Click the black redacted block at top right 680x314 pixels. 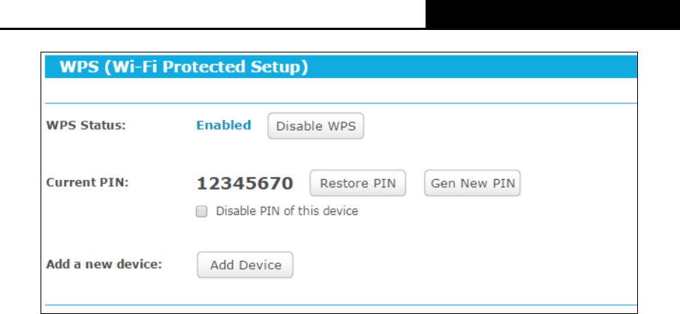point(552,14)
